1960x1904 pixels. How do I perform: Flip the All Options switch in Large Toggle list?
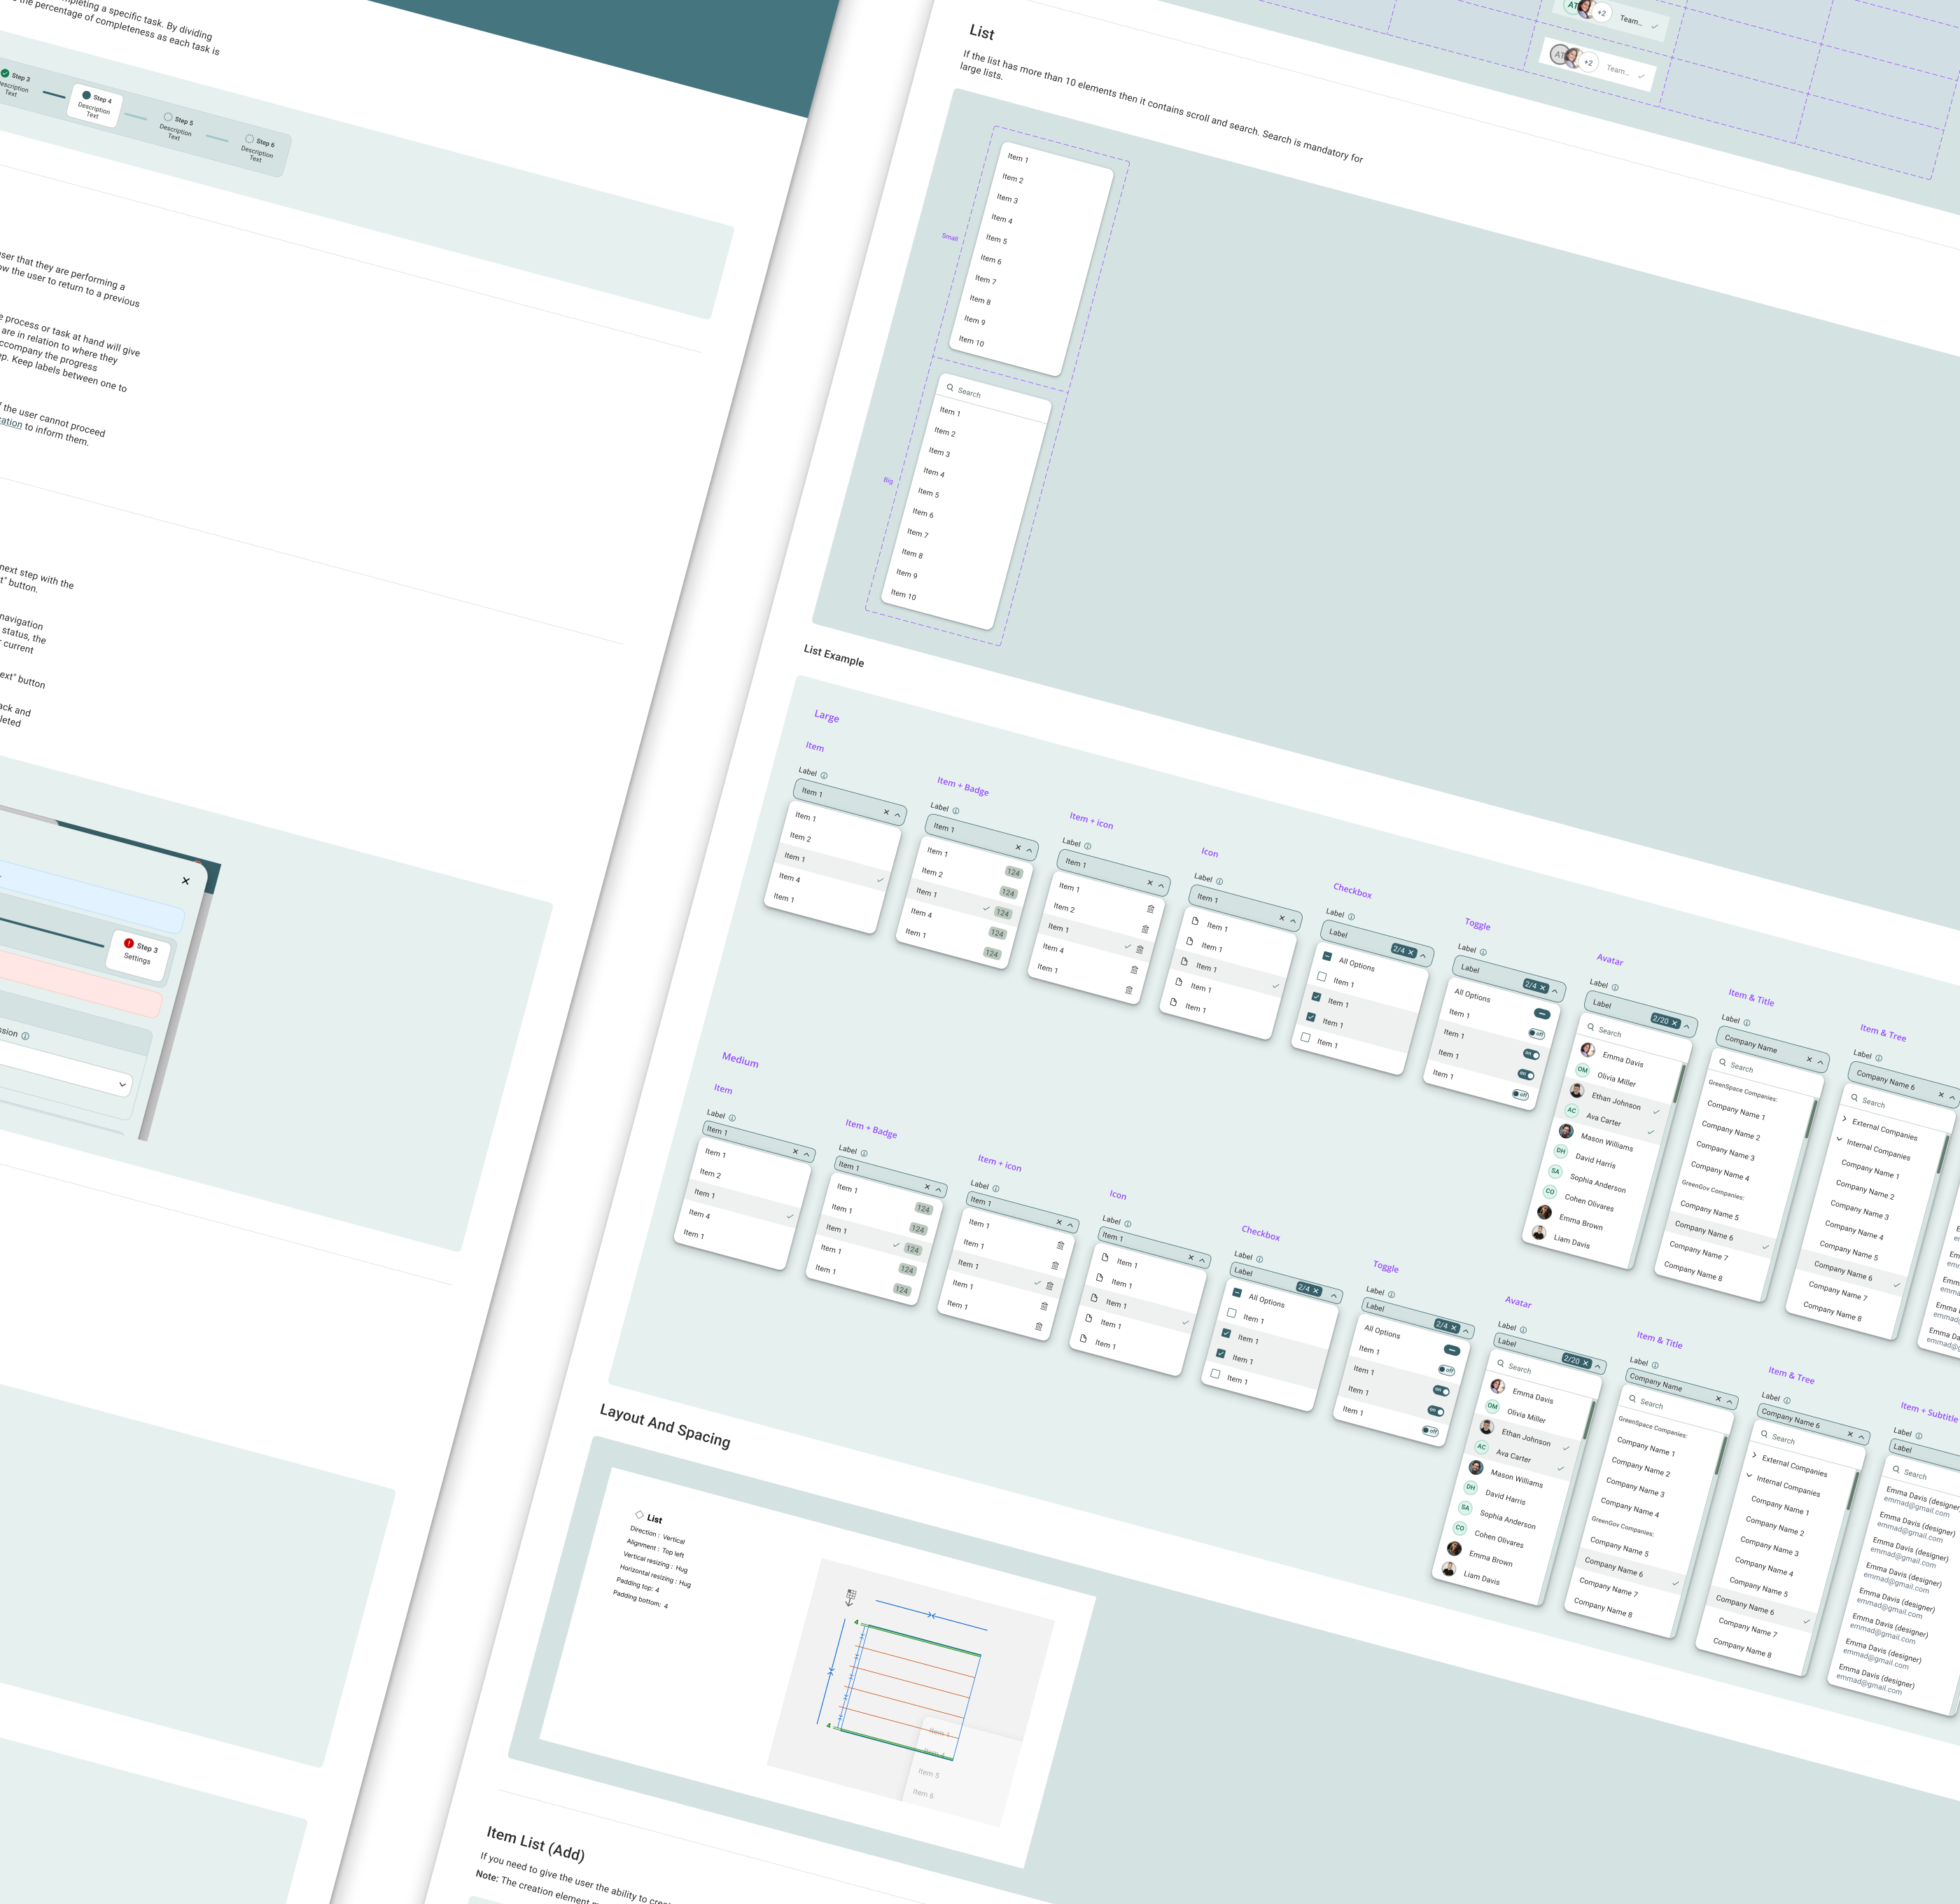pyautogui.click(x=1541, y=1014)
